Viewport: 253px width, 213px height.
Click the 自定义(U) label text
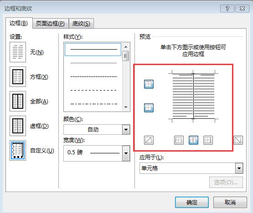click(42, 151)
